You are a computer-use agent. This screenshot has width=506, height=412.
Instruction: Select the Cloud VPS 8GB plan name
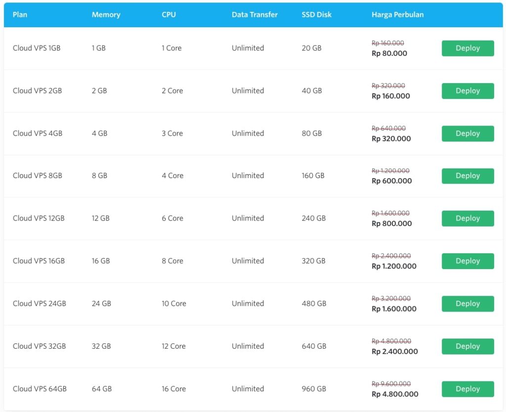tap(38, 176)
